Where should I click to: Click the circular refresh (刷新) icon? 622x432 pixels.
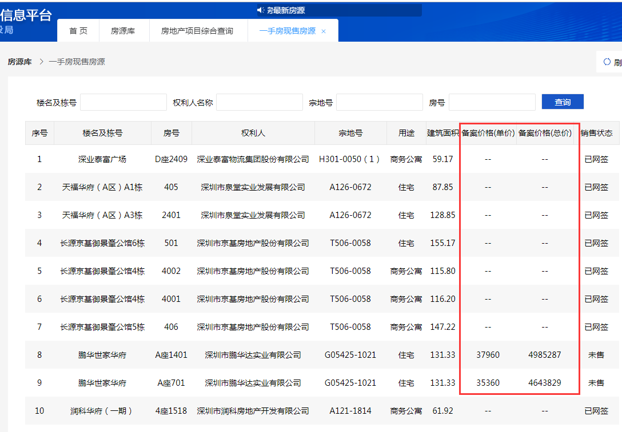pyautogui.click(x=607, y=62)
